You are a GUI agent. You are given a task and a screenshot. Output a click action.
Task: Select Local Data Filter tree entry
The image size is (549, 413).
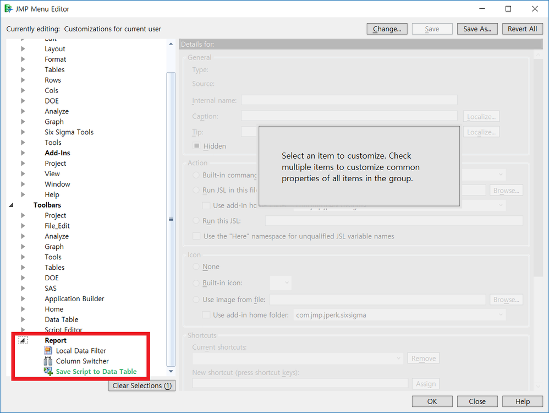point(81,351)
